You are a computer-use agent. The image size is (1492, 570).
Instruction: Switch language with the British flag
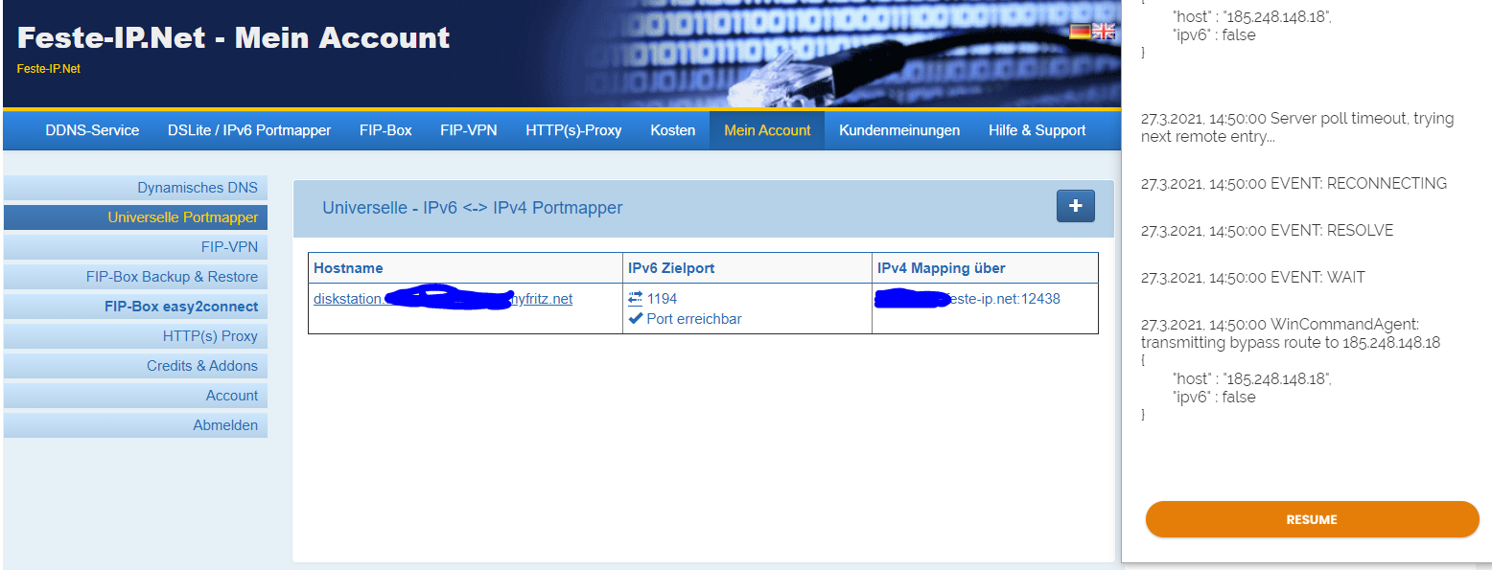point(1105,32)
